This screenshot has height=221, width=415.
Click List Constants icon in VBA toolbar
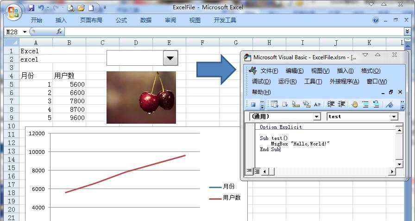point(285,104)
